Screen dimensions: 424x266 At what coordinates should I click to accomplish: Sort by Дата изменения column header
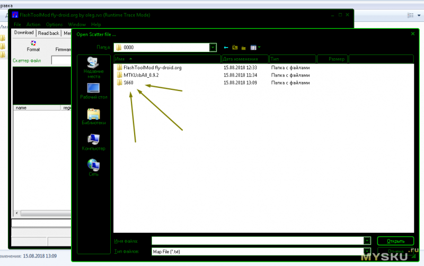click(x=245, y=59)
